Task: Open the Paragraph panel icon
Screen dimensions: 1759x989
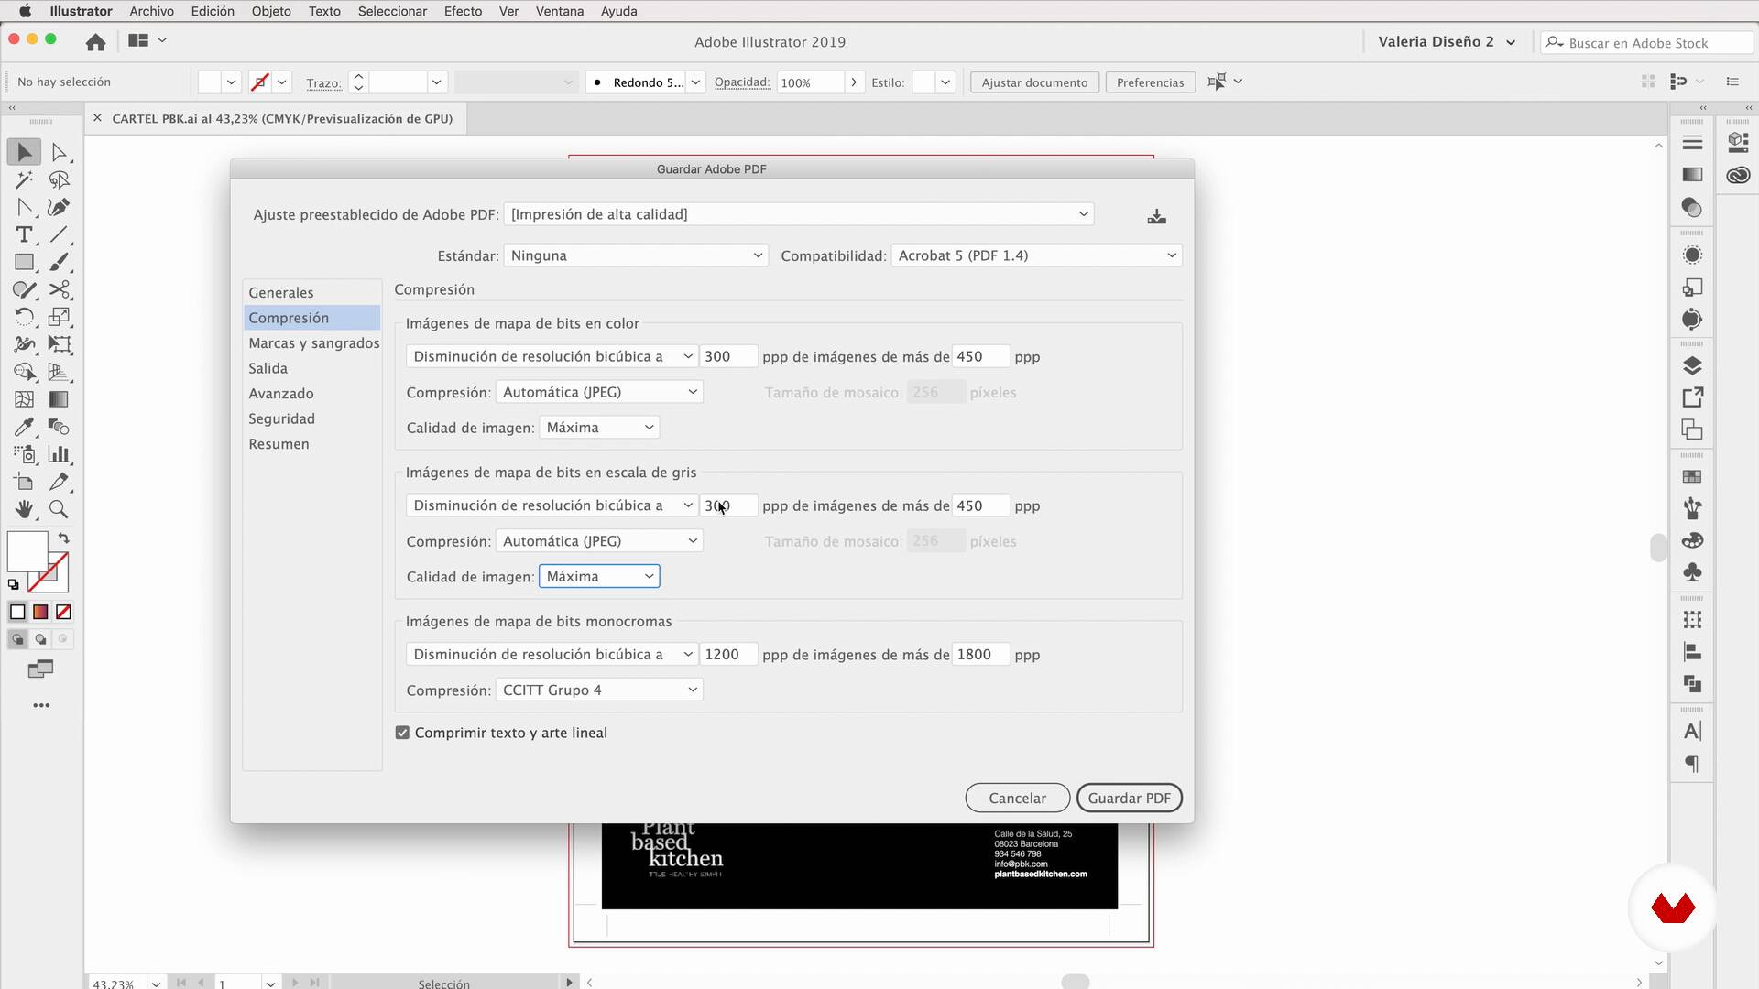Action: [x=1692, y=764]
